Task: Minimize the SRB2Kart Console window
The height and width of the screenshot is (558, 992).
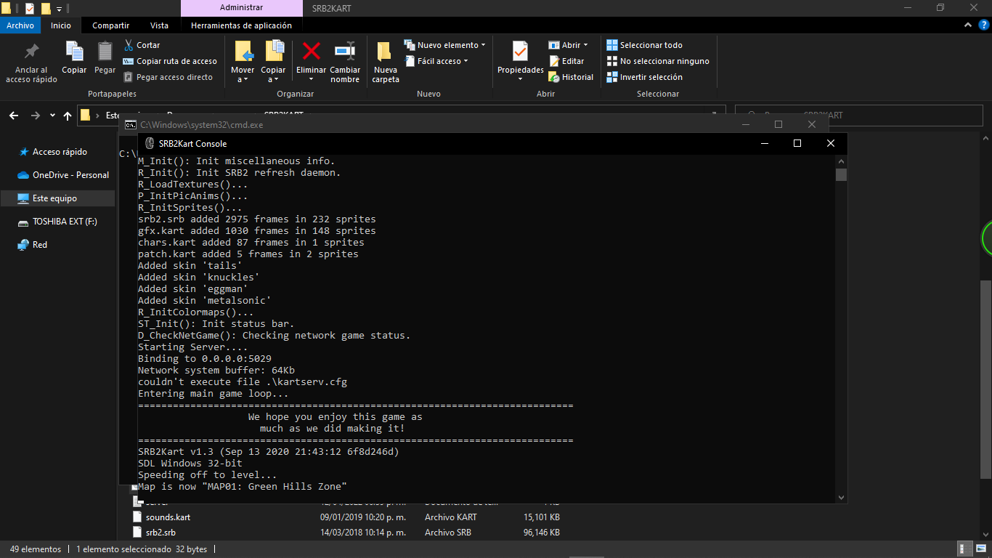Action: click(x=764, y=143)
